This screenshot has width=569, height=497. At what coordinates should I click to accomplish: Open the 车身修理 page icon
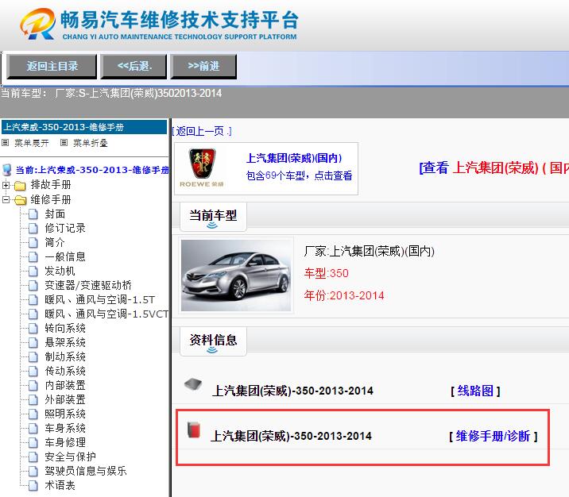pyautogui.click(x=33, y=443)
